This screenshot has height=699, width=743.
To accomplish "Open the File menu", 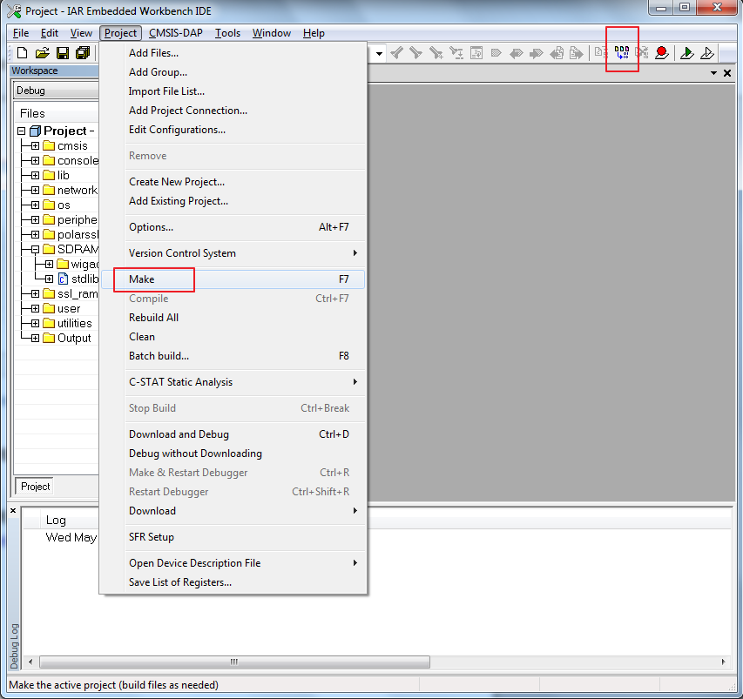I will point(21,33).
